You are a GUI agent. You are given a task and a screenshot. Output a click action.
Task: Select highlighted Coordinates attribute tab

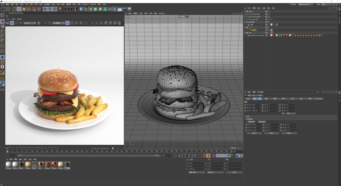[x=257, y=98]
